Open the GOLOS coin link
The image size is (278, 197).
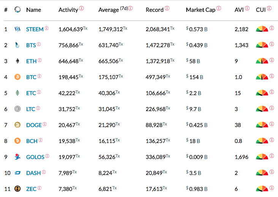pyautogui.click(x=35, y=157)
